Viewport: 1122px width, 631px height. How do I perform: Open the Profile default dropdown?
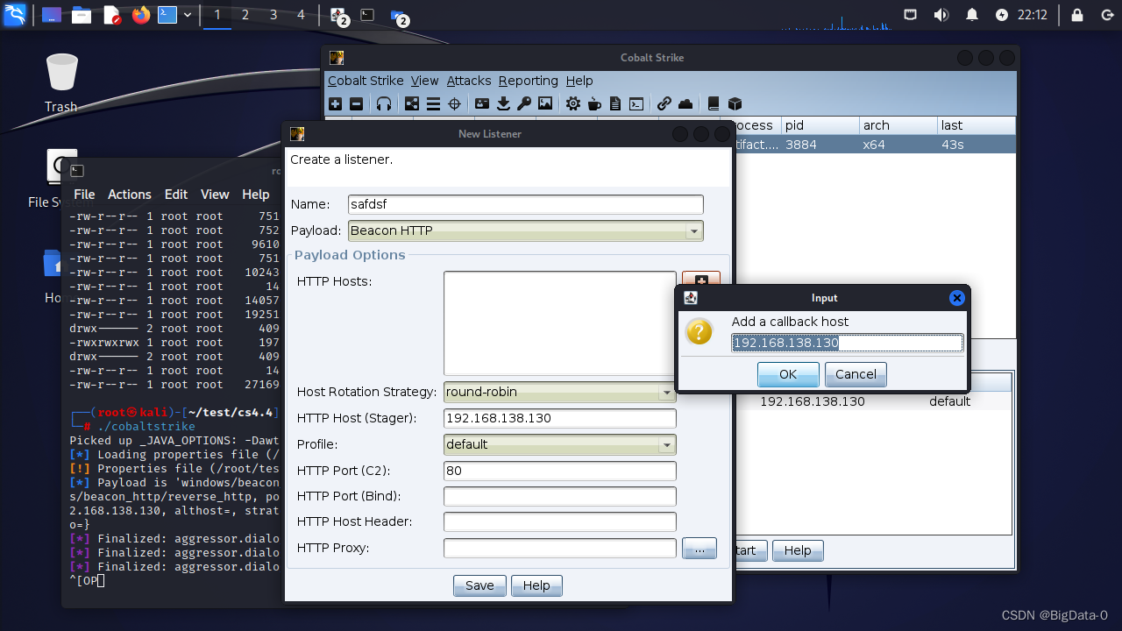click(x=560, y=444)
